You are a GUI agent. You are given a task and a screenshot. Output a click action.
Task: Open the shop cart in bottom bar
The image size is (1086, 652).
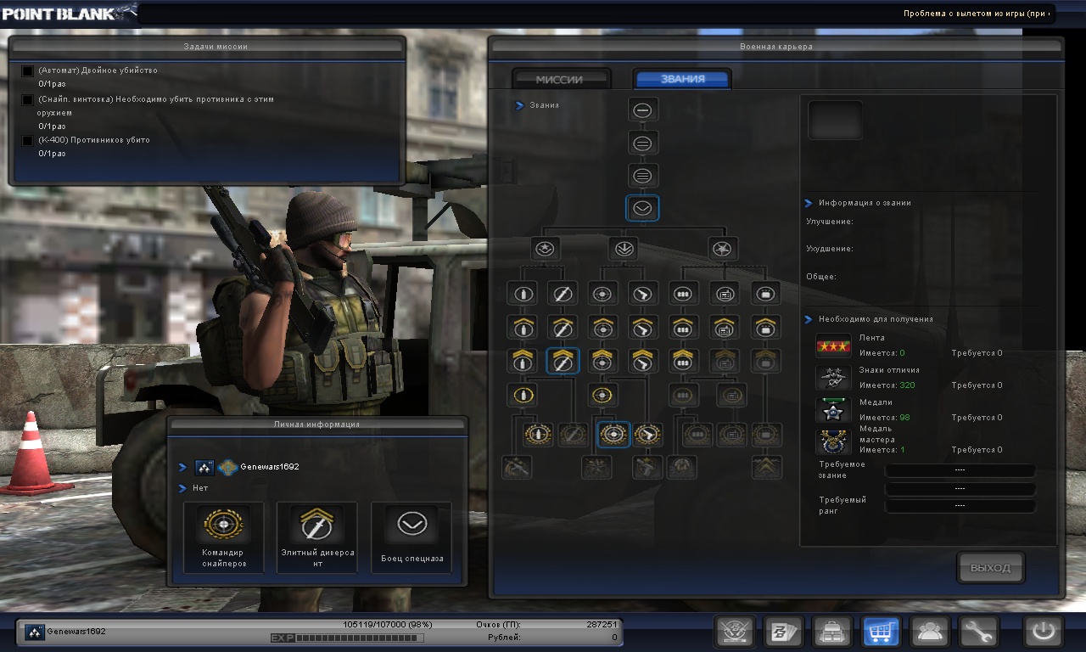(x=882, y=632)
